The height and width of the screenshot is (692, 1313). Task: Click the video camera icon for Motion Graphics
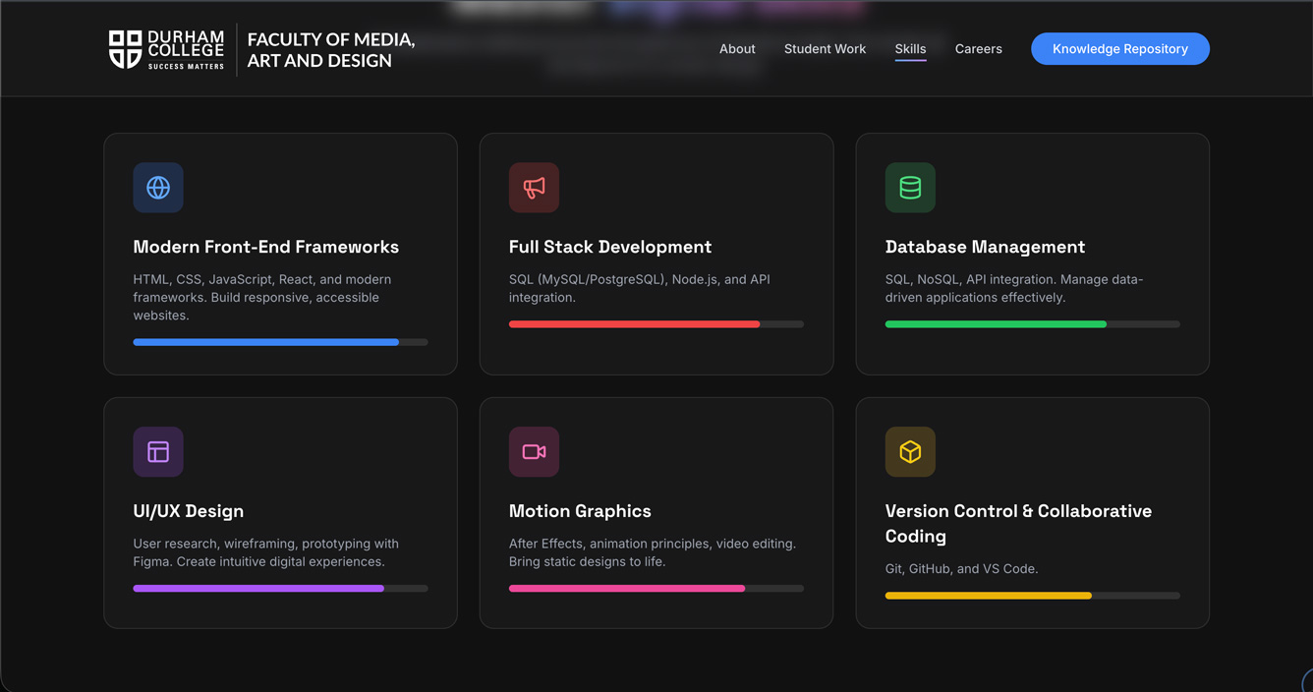coord(534,452)
